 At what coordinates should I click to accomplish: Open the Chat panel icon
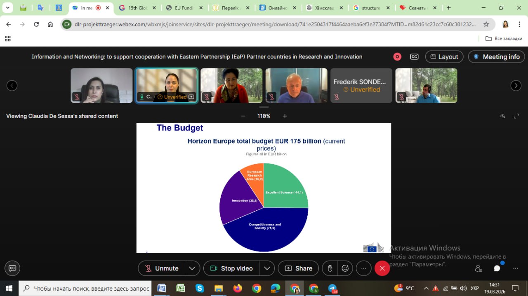click(x=497, y=268)
